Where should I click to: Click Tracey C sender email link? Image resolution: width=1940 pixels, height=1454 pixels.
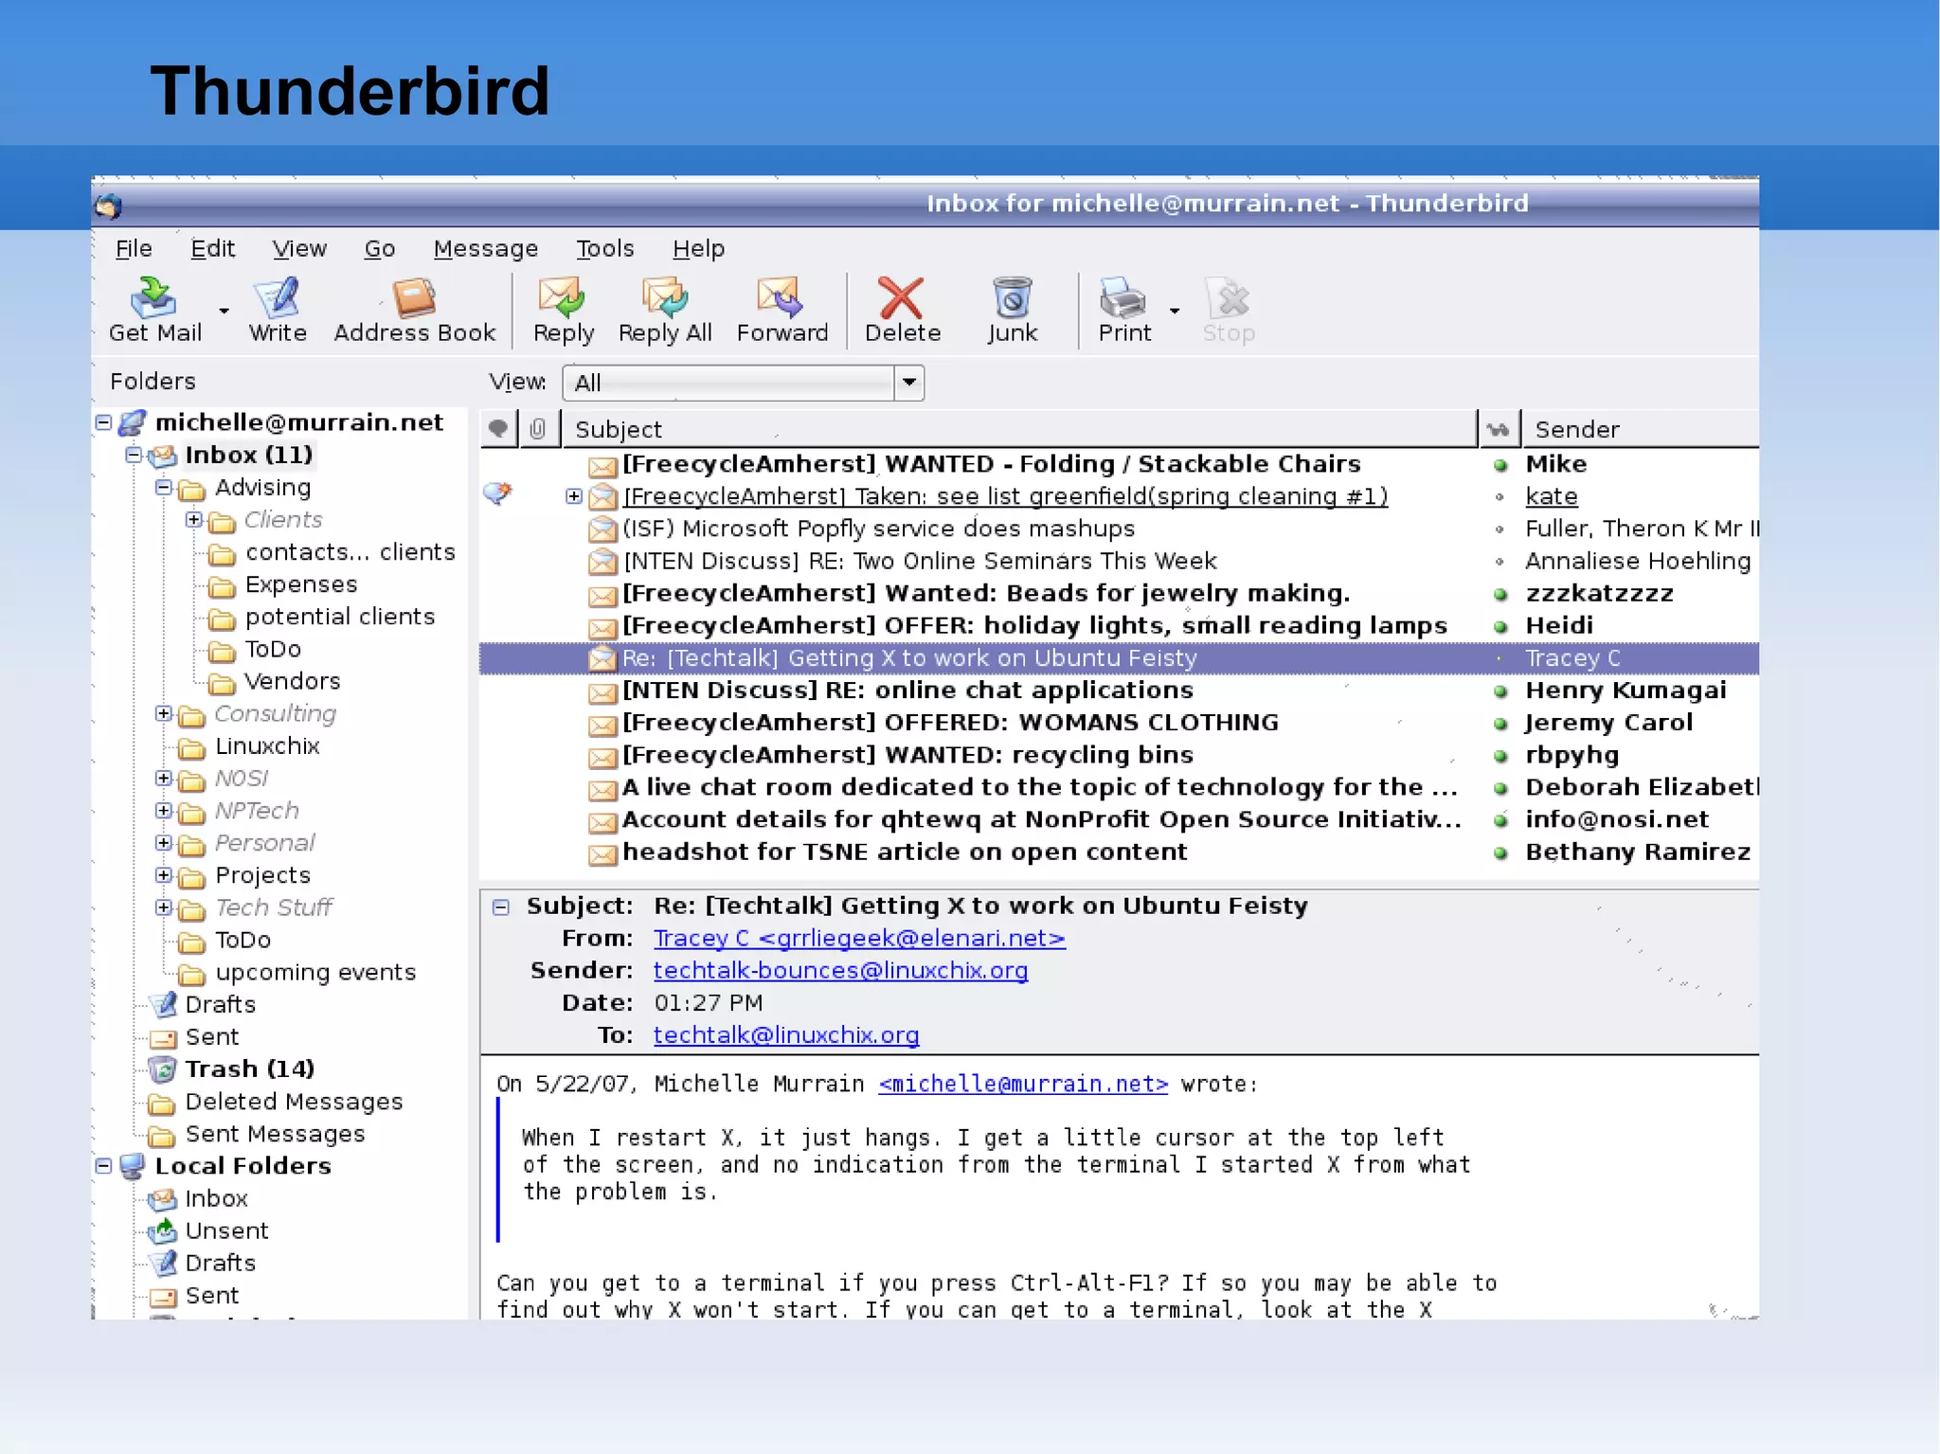(x=858, y=939)
